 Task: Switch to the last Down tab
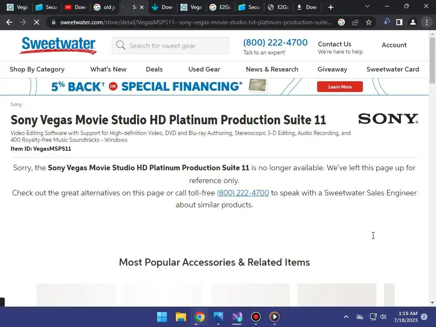click(x=307, y=7)
